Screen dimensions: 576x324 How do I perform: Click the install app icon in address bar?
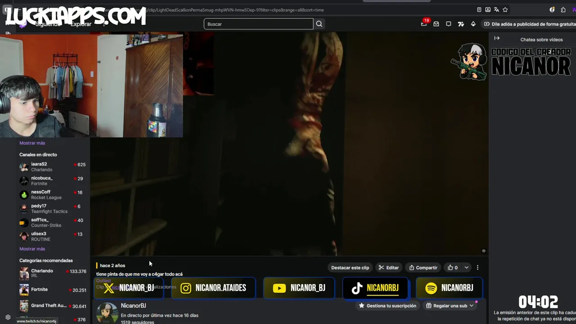[488, 9]
